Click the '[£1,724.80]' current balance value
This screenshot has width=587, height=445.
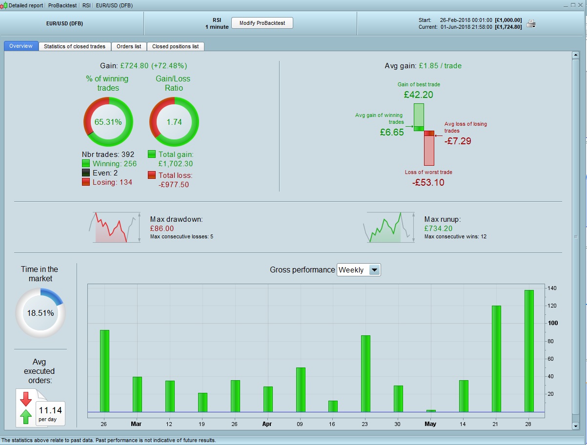point(508,27)
